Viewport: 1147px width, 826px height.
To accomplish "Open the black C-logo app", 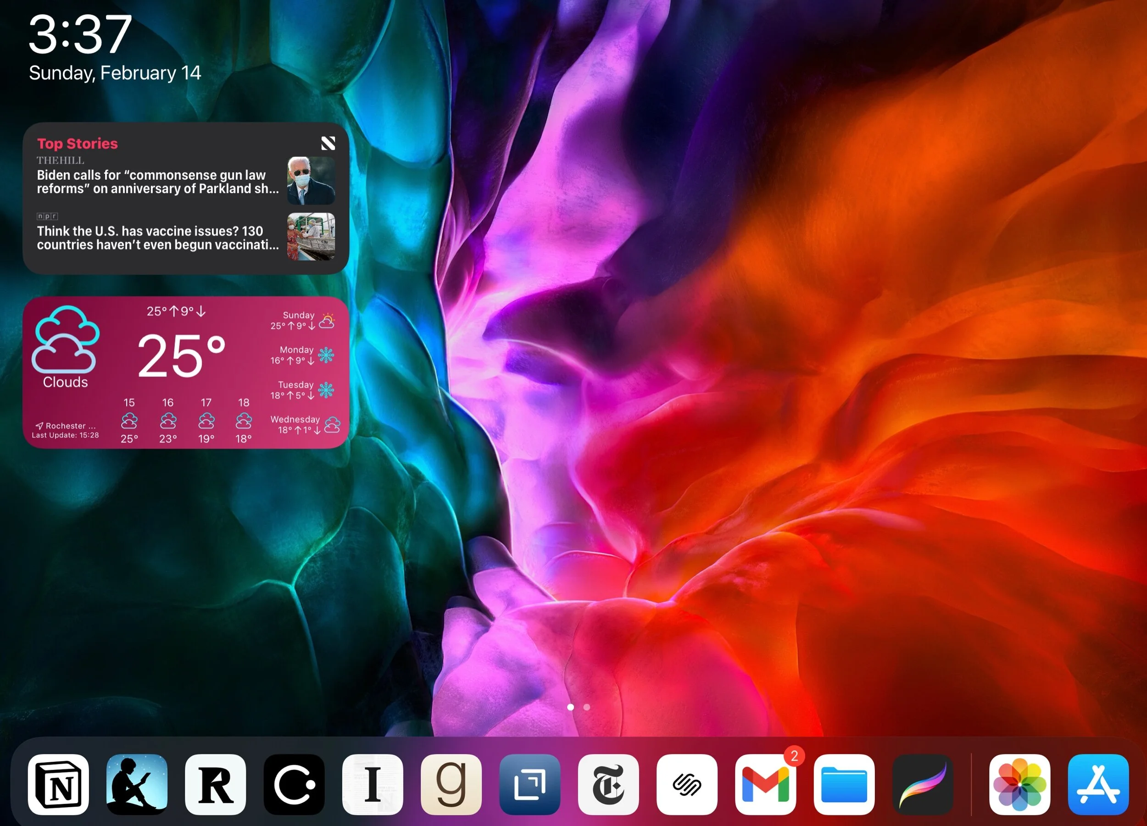I will click(x=295, y=784).
